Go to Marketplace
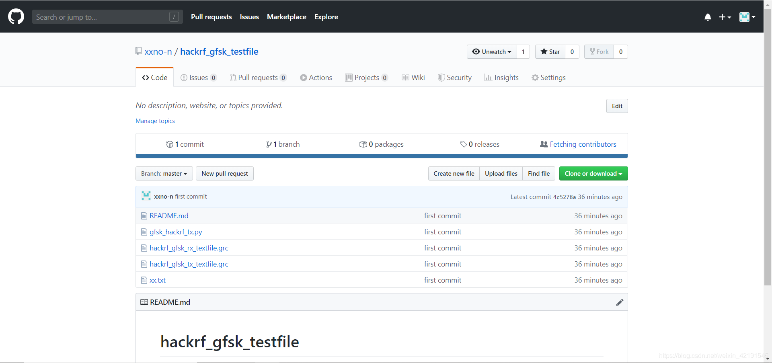Image resolution: width=772 pixels, height=363 pixels. 287,17
